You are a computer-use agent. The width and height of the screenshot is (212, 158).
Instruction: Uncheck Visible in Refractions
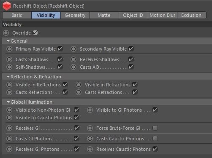tap(135, 85)
